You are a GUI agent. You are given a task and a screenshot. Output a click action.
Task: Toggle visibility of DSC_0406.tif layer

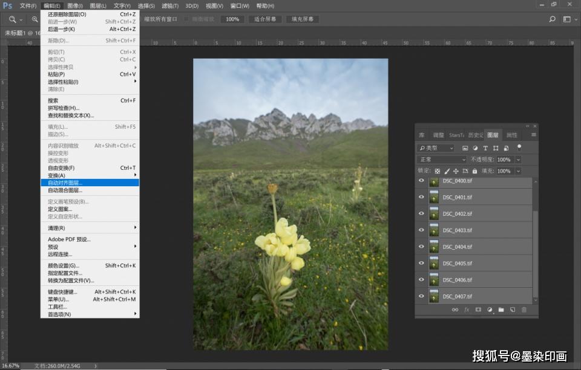tap(421, 279)
